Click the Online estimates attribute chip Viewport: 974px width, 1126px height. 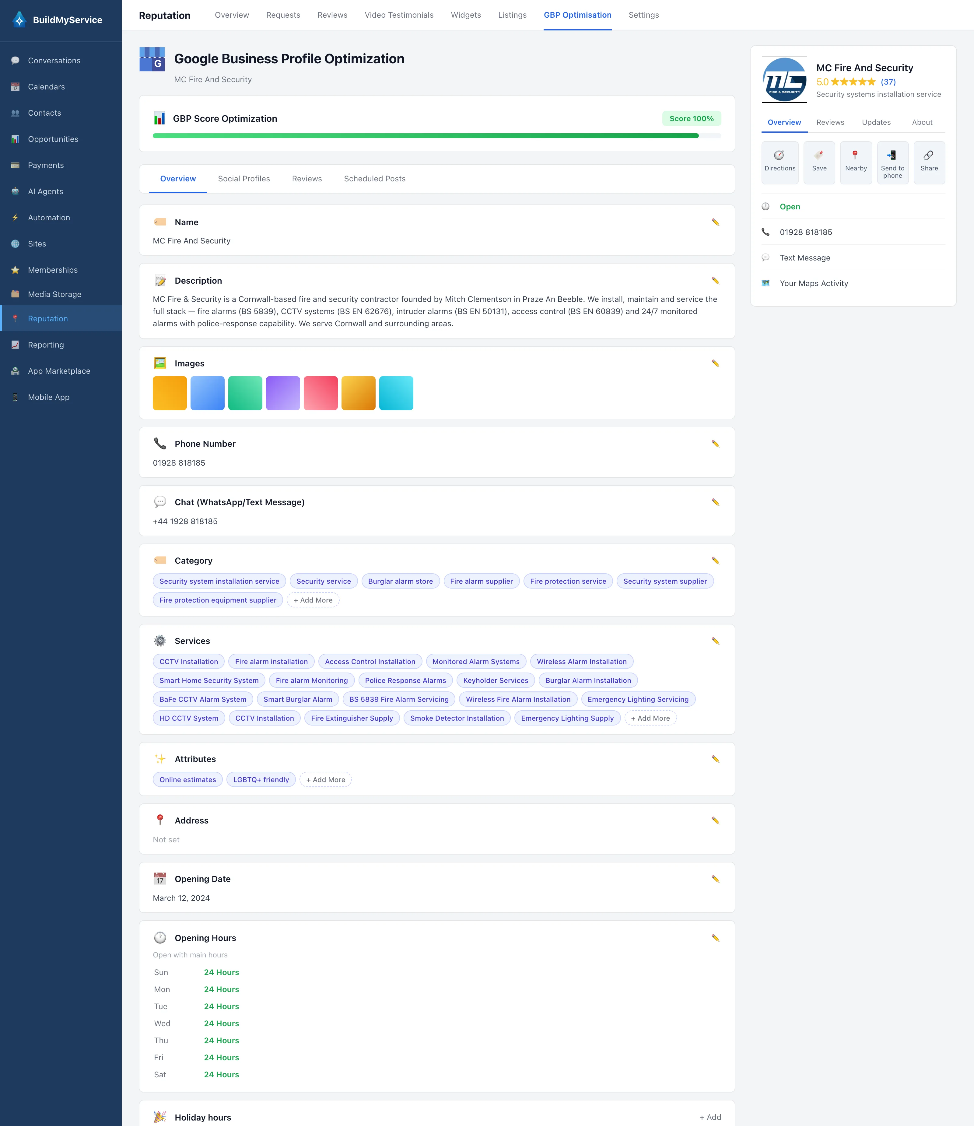pyautogui.click(x=187, y=780)
